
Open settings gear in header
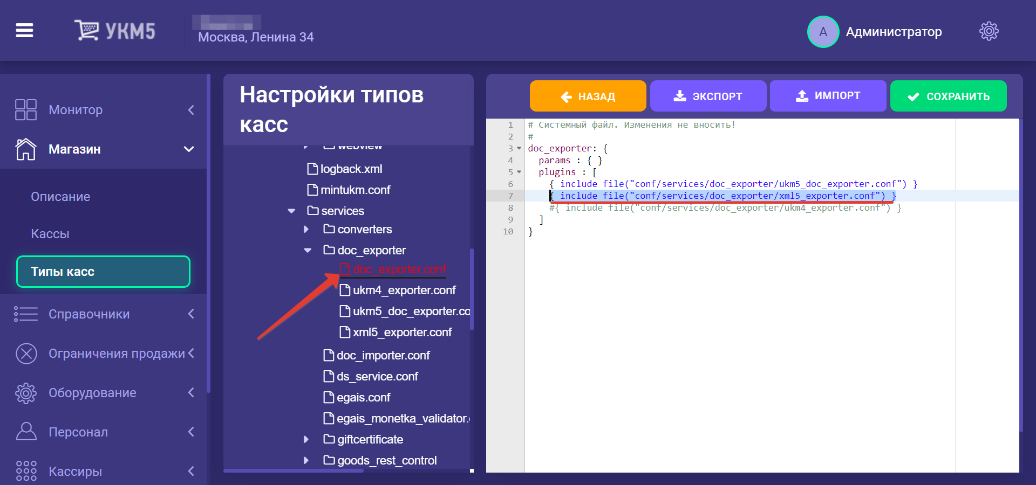[x=989, y=31]
